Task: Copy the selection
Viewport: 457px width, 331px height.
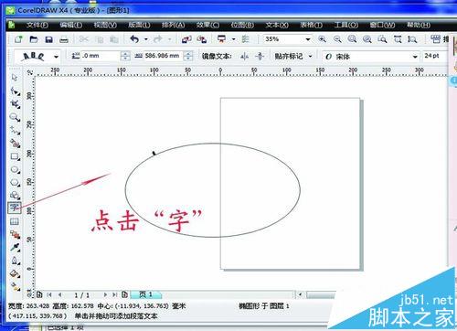Action: pyautogui.click(x=100, y=39)
